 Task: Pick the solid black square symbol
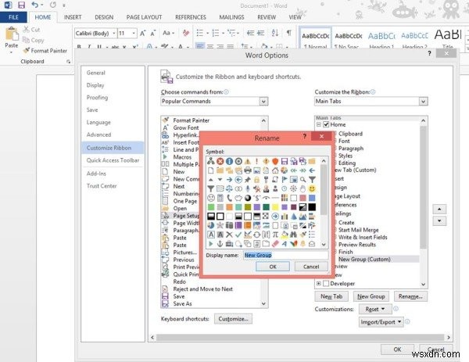[x=312, y=207]
